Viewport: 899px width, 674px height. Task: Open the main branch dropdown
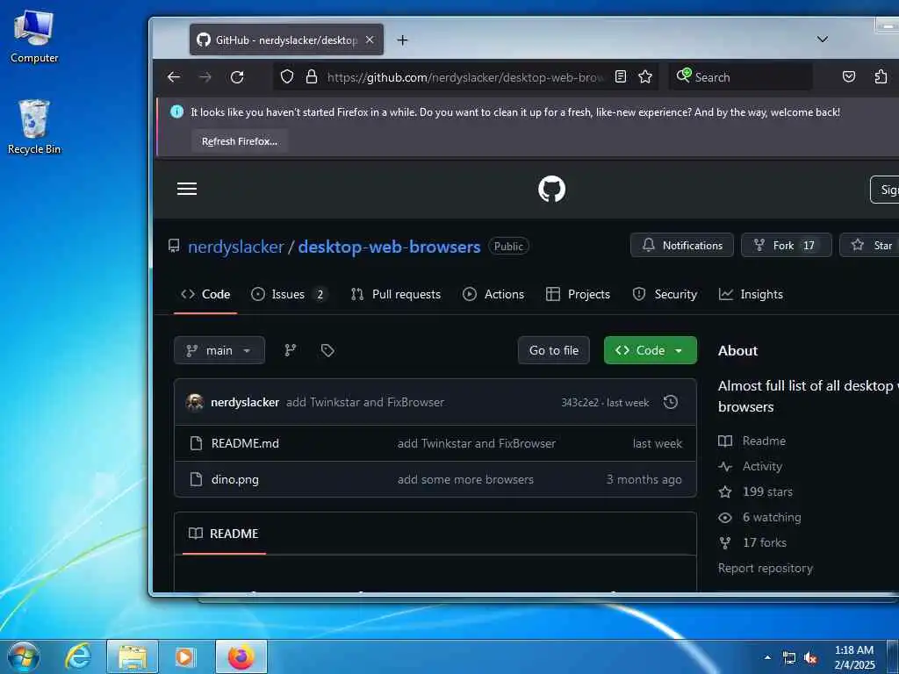coord(219,350)
